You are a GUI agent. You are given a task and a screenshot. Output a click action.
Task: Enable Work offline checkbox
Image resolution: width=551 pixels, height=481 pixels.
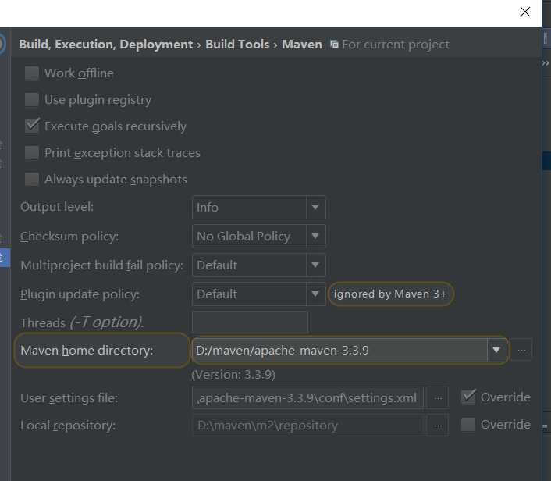(32, 73)
